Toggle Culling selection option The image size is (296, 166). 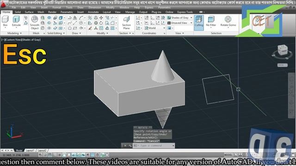[x=199, y=23]
